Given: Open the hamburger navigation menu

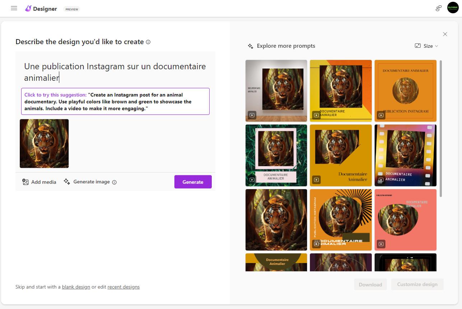Looking at the screenshot, I should [x=14, y=8].
